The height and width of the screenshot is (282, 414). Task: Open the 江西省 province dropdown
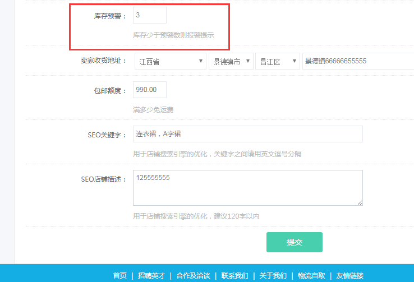click(170, 61)
